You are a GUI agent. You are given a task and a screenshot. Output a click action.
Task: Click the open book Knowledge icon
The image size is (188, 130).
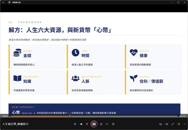[x=17, y=78]
